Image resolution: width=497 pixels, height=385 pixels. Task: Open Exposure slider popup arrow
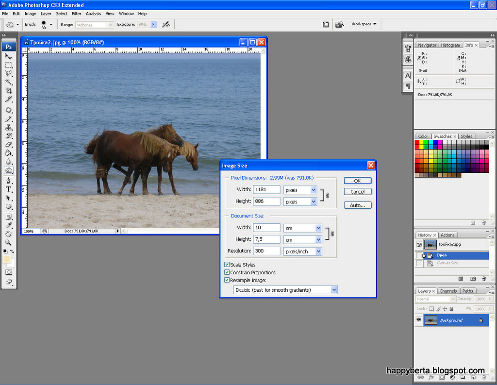tap(154, 24)
